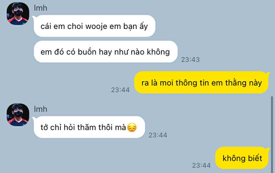Select the yellow 'không biết' reply bubble

click(242, 158)
